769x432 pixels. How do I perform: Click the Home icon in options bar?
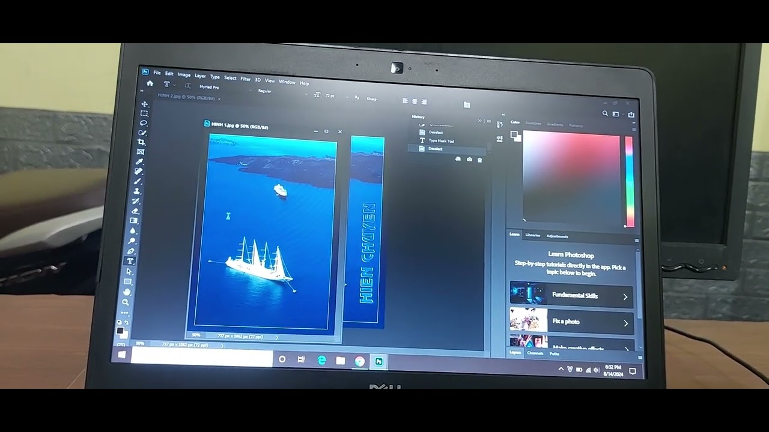(150, 83)
